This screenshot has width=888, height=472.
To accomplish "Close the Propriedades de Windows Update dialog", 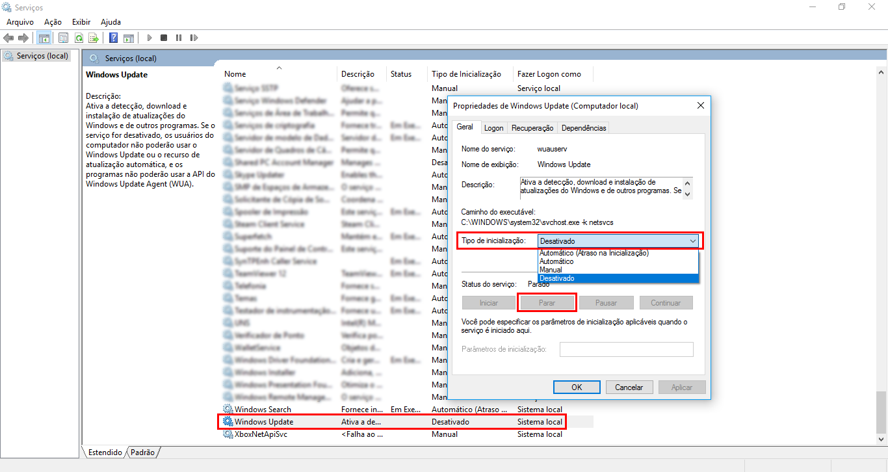I will pos(701,105).
